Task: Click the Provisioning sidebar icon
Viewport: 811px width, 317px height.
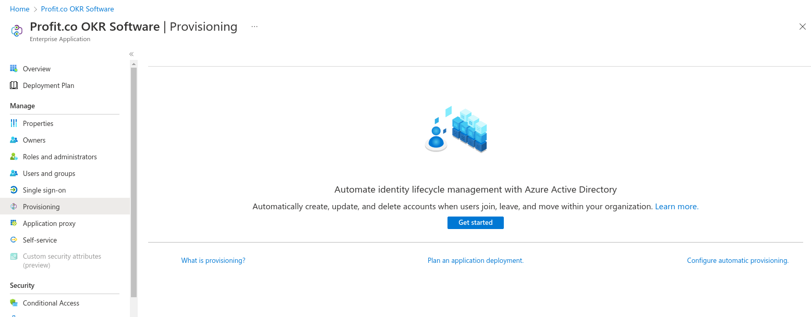Action: [x=14, y=207]
